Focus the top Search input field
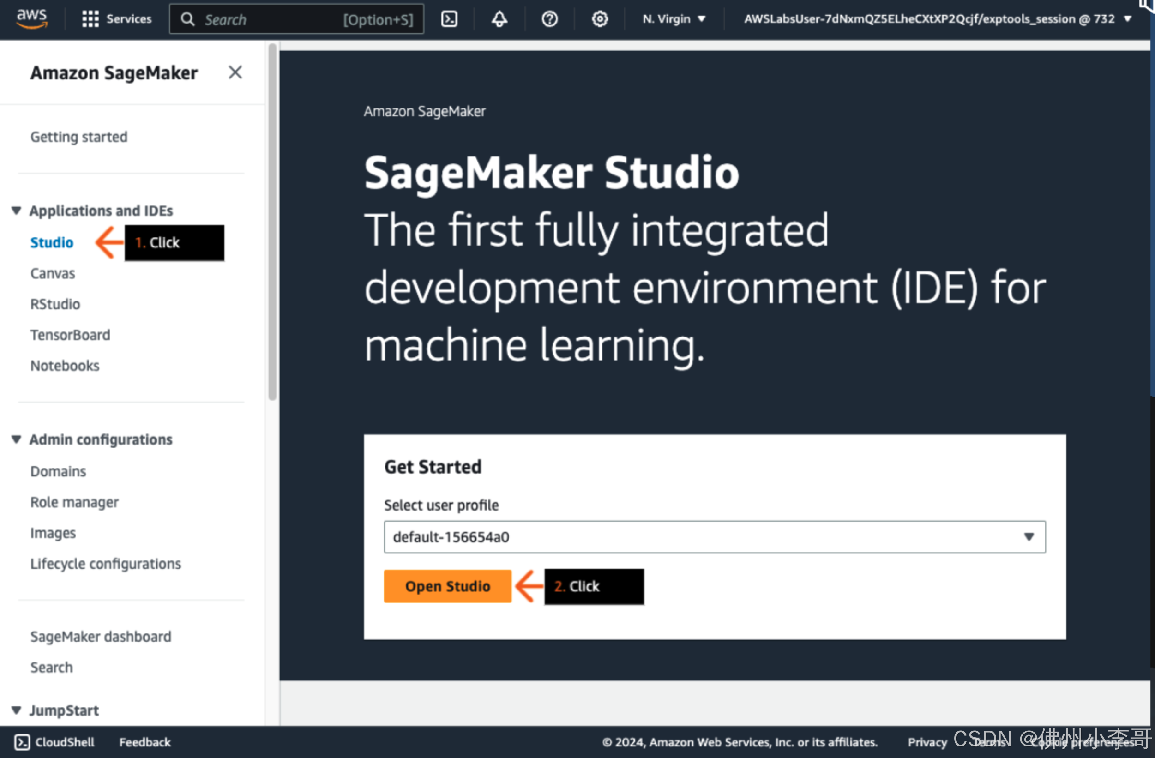This screenshot has width=1155, height=758. [x=296, y=19]
